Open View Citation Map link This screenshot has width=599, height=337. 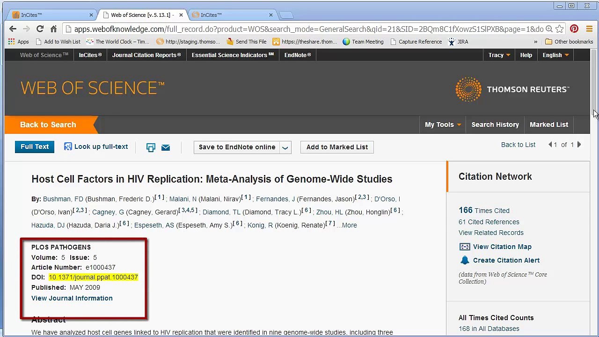502,247
